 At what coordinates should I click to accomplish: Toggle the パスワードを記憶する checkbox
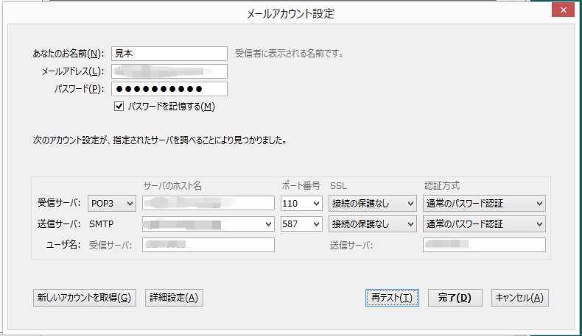119,107
